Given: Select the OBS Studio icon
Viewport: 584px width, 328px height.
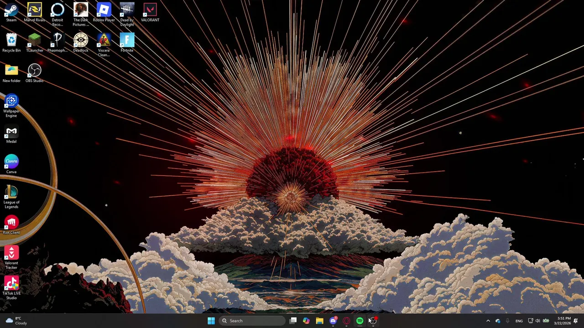Looking at the screenshot, I should 34,73.
